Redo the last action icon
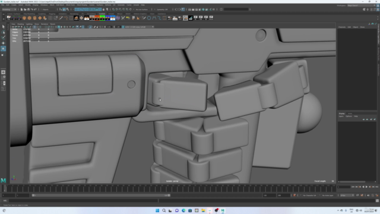 coord(35,10)
